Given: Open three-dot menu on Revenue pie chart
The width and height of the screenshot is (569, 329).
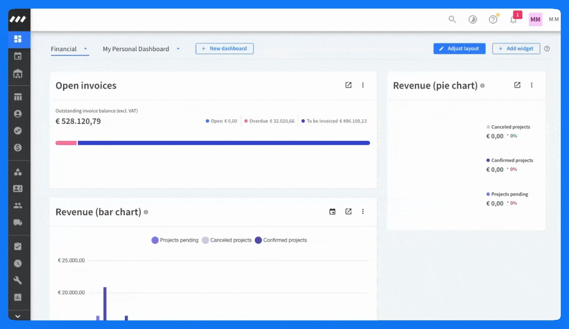Looking at the screenshot, I should click(531, 85).
